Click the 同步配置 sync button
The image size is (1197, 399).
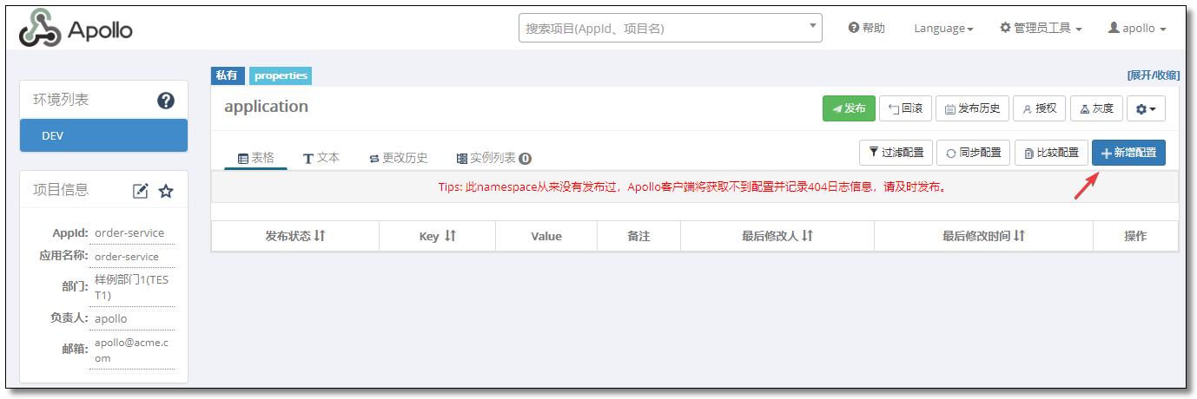click(974, 153)
